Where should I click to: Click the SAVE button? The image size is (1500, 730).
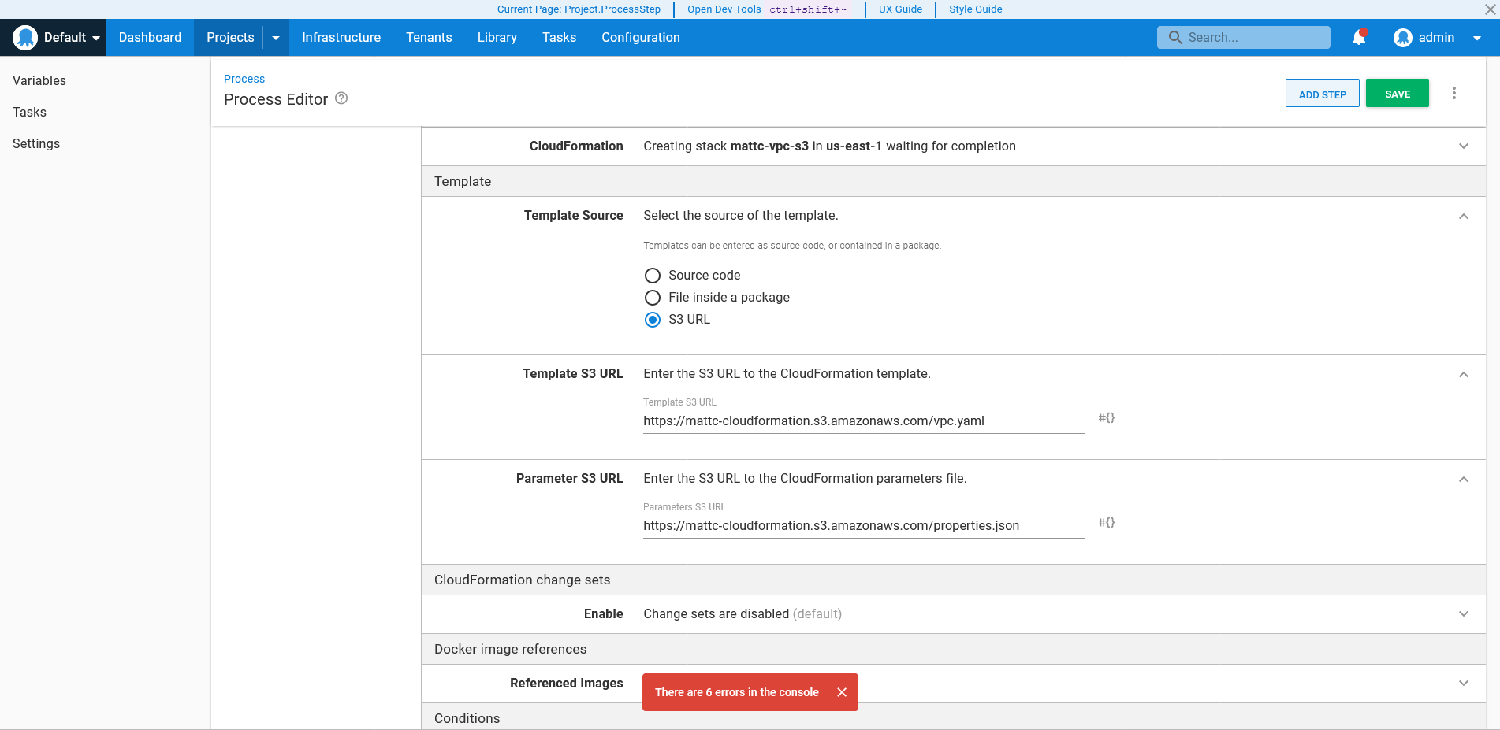point(1397,92)
